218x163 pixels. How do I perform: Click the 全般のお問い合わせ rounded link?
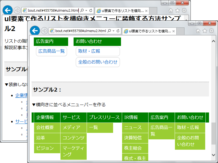pos(98,62)
